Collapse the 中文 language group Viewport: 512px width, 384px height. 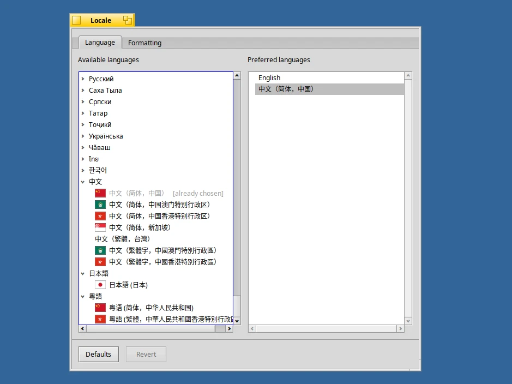click(83, 181)
